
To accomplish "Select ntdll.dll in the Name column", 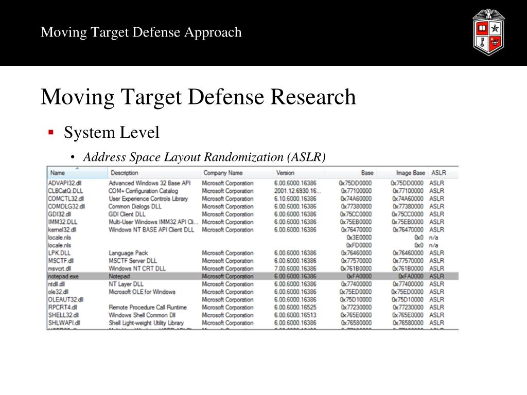I will pyautogui.click(x=57, y=284).
